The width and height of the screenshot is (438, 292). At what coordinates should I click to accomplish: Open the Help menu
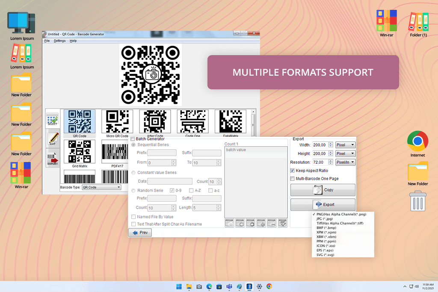73,41
